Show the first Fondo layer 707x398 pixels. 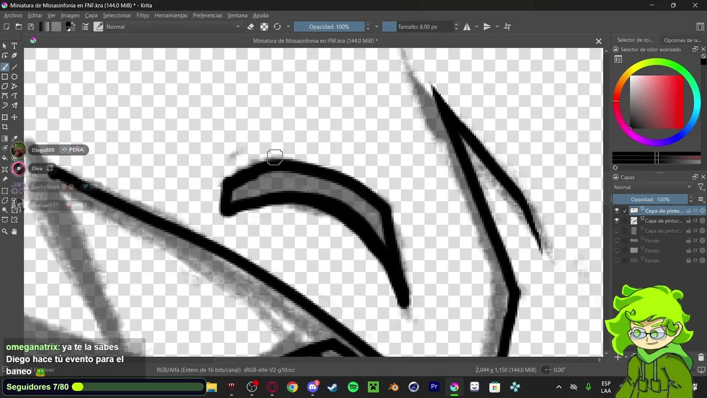[x=617, y=240]
